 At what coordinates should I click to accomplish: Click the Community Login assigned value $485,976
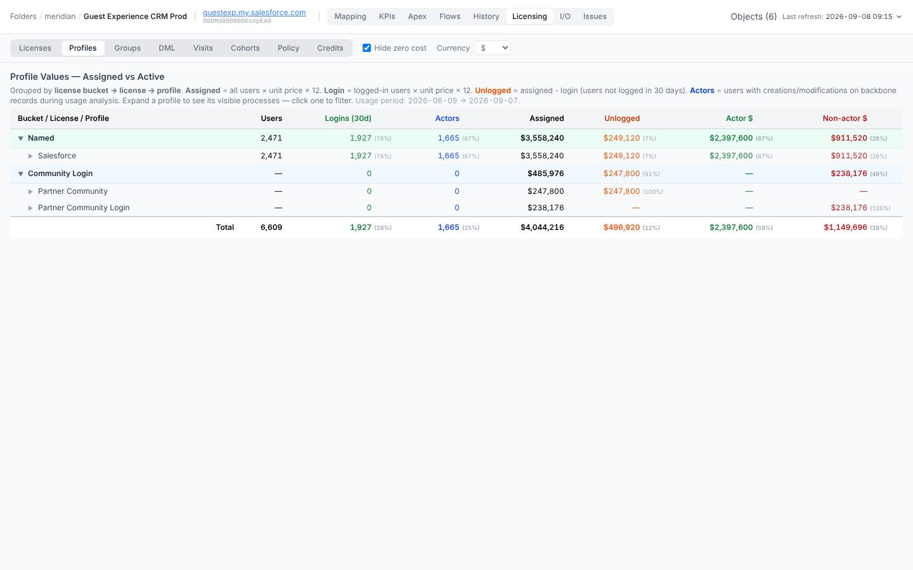546,174
